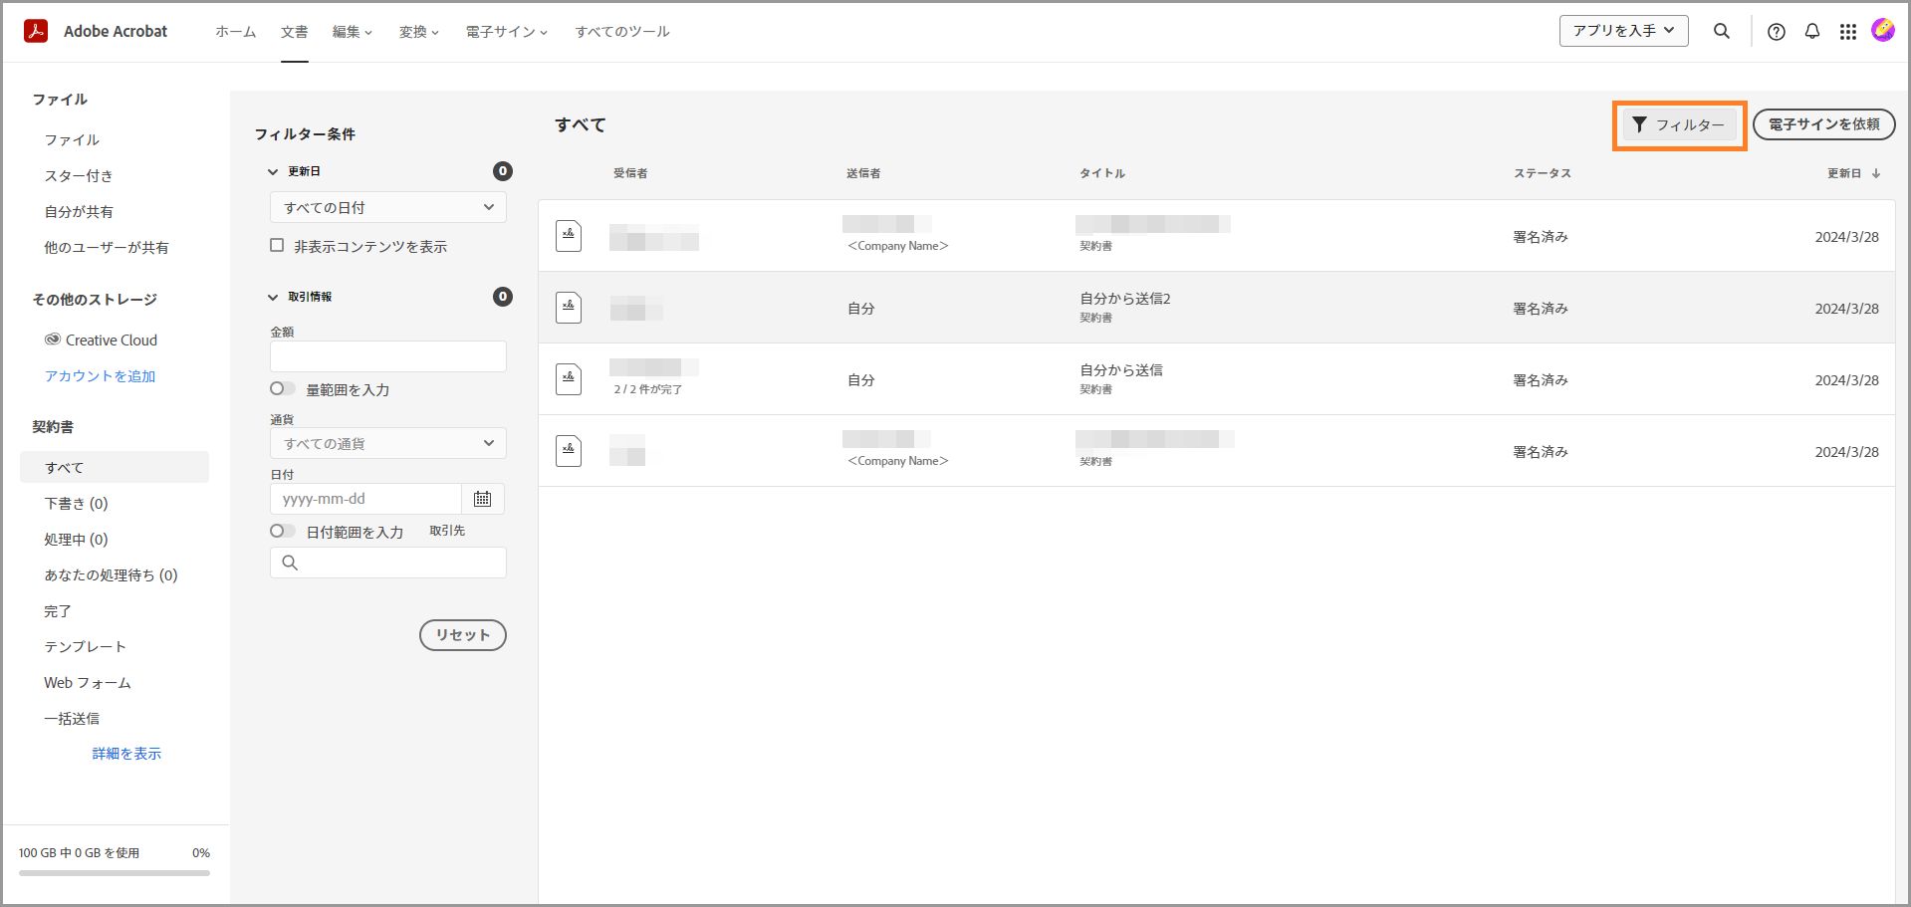The height and width of the screenshot is (907, 1911).
Task: Open the help question mark icon
Action: 1776,31
